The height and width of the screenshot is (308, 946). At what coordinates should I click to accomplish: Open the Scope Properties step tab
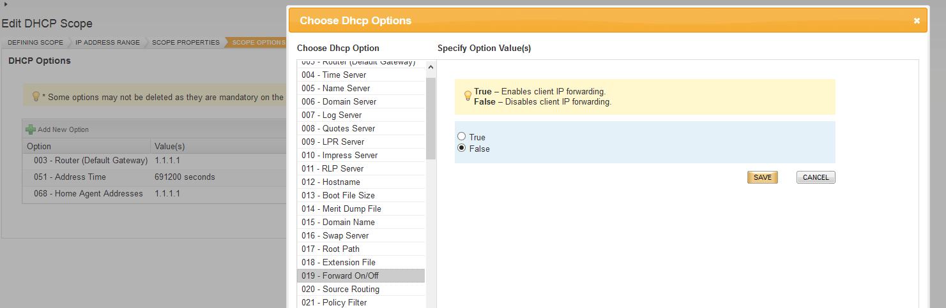186,42
